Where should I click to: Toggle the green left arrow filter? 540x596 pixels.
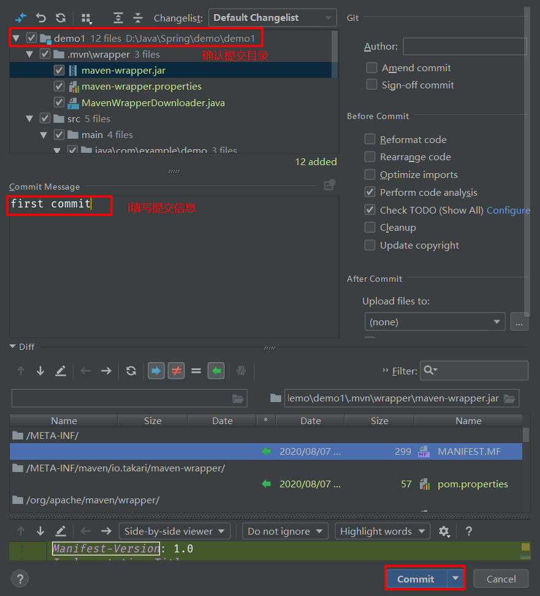216,371
